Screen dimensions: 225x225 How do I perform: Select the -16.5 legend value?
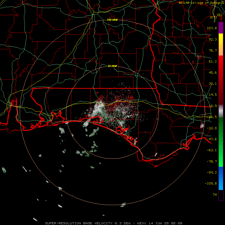(213, 117)
